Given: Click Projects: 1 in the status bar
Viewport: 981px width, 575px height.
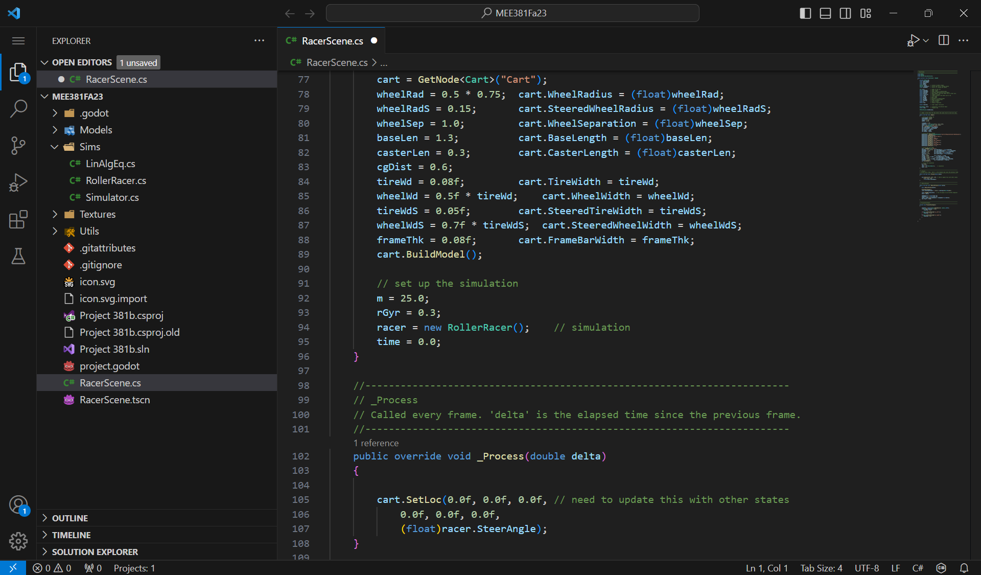Looking at the screenshot, I should [x=134, y=568].
